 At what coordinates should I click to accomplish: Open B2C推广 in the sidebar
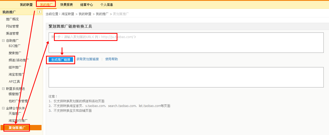[15, 46]
